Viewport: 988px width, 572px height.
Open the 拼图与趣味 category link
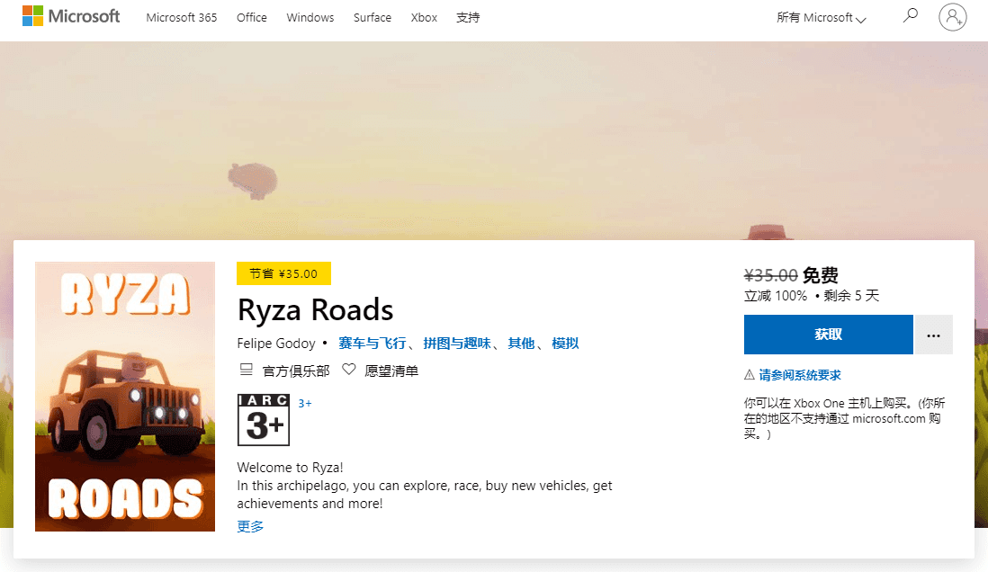(456, 343)
